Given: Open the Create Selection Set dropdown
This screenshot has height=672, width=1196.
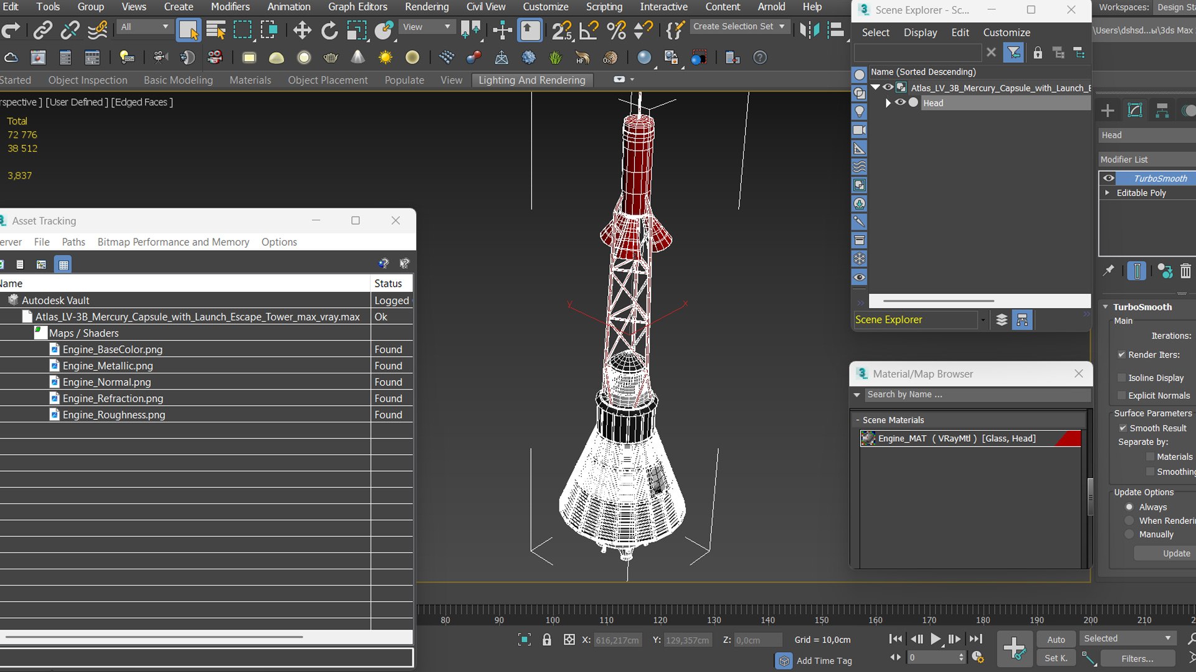Looking at the screenshot, I should (739, 27).
